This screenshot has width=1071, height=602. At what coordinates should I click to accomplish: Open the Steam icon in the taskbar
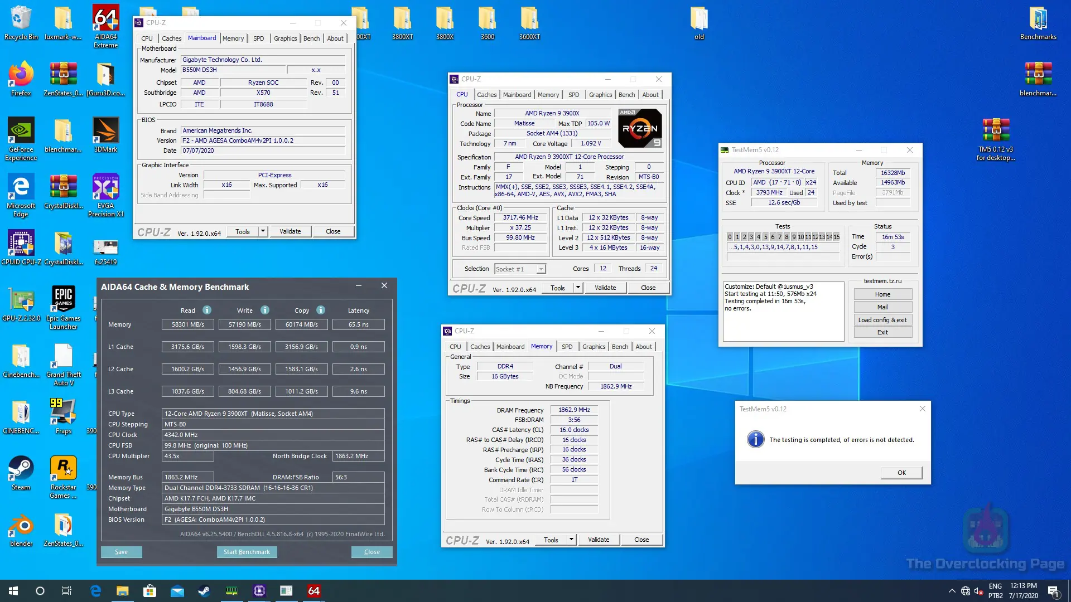click(204, 591)
